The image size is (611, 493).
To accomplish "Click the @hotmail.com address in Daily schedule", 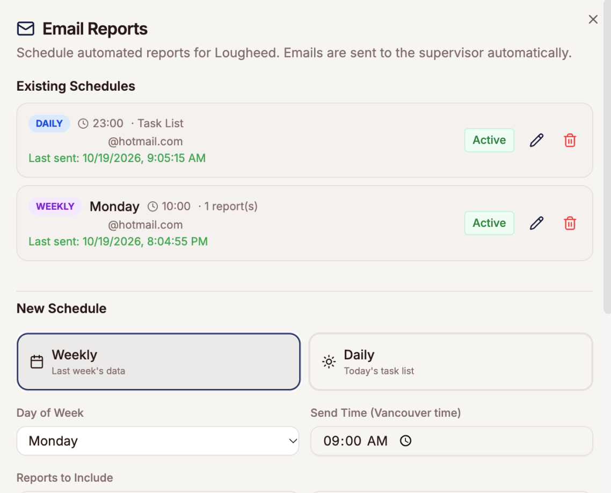I will tap(146, 142).
